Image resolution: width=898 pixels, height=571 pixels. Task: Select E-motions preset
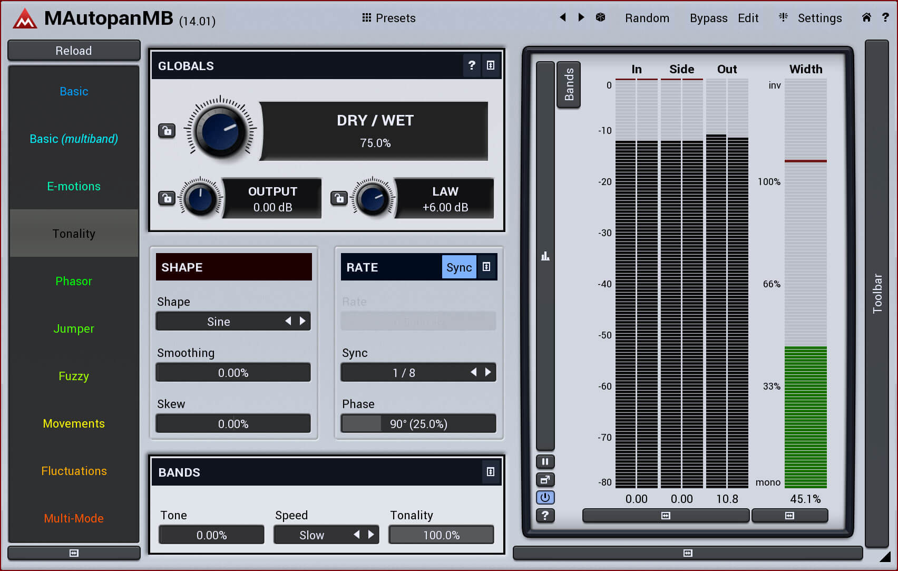tap(74, 186)
